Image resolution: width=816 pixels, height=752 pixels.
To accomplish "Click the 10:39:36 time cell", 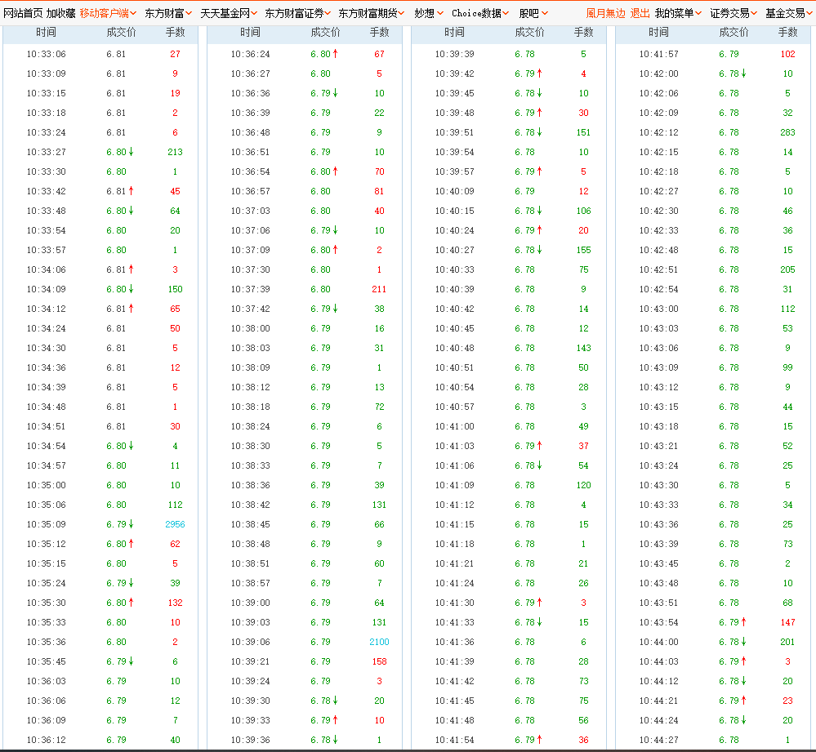I will [250, 740].
